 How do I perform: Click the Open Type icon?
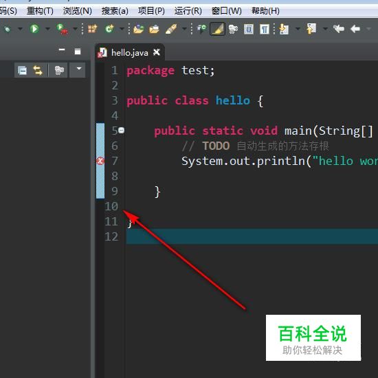coord(138,29)
